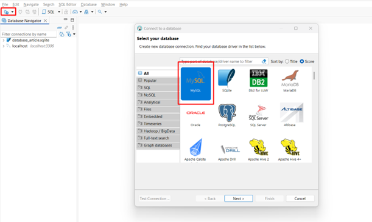Close the Database Navigator tab

click(x=45, y=21)
